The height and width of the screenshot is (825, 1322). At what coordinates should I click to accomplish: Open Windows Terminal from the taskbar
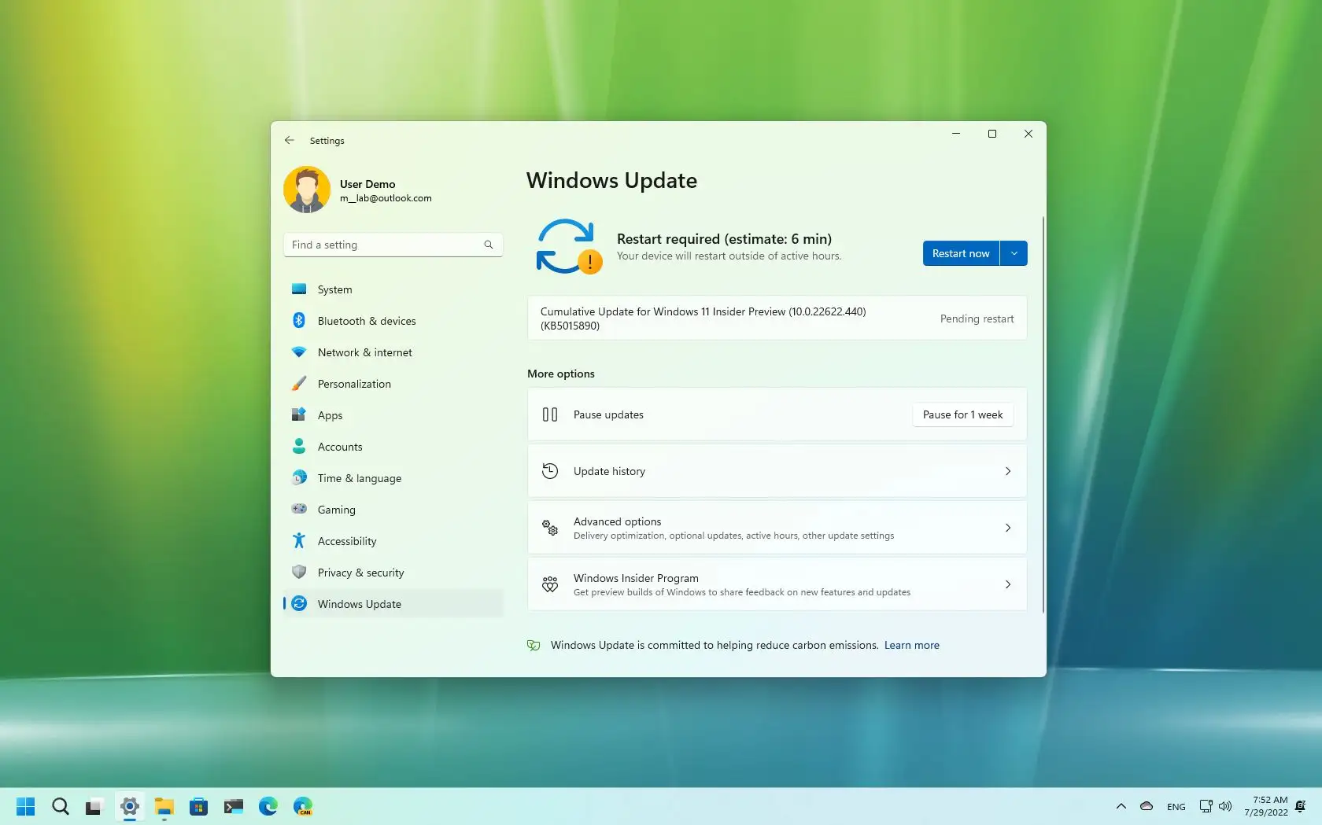(233, 806)
